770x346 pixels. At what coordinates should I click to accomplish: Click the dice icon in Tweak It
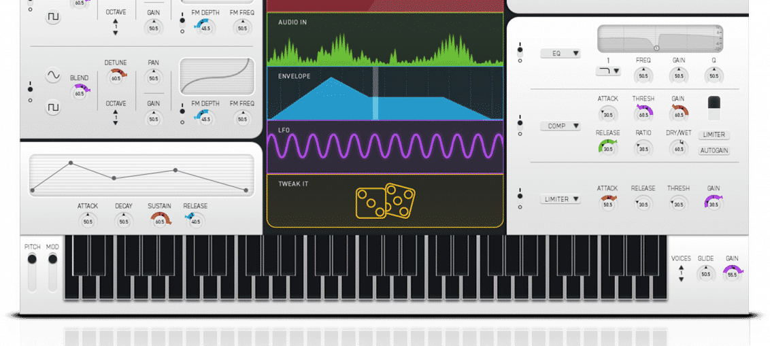tap(385, 202)
